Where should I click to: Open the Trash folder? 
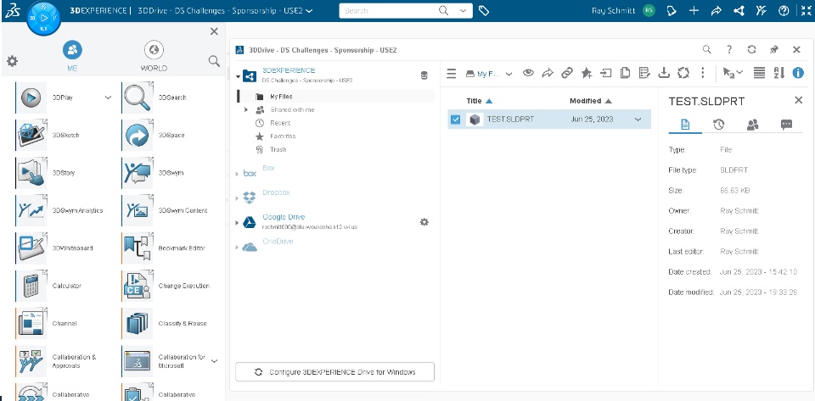click(278, 149)
